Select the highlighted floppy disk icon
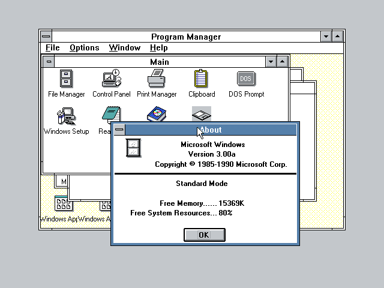384x288 pixels. [x=202, y=114]
